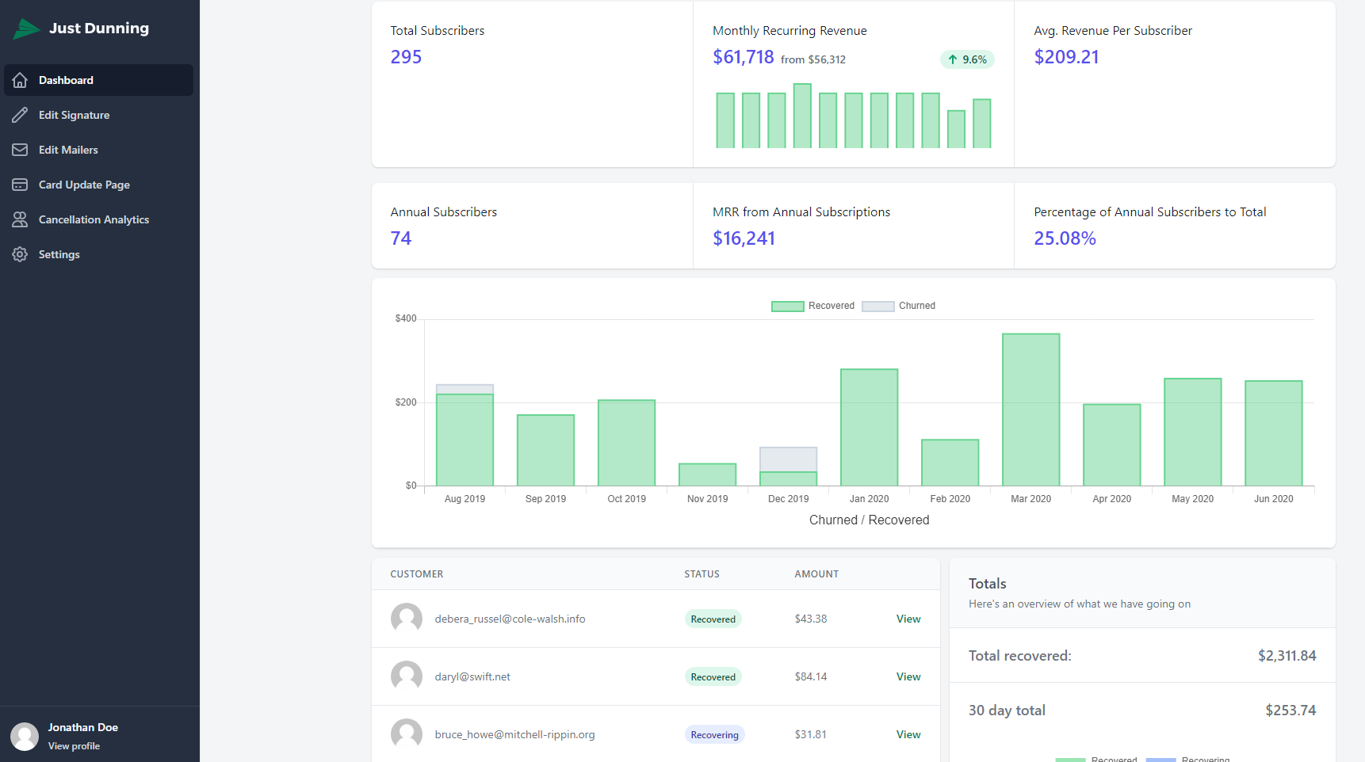Viewport: 1365px width, 762px height.
Task: View details for bruce_howe@mitchell-rippin.org
Action: [x=908, y=734]
